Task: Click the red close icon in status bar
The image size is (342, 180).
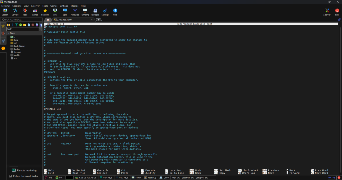Action: point(338,178)
